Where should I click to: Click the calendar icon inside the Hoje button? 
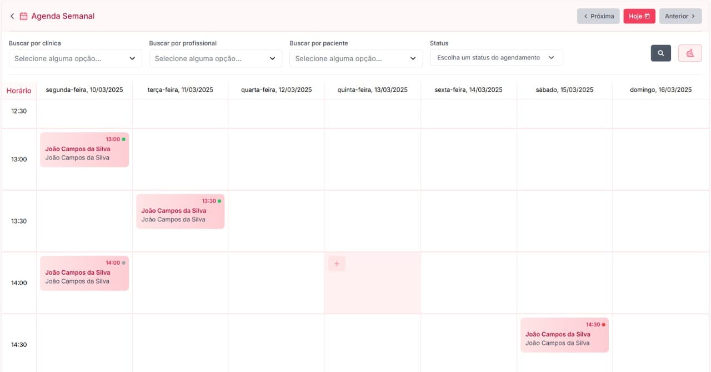647,16
